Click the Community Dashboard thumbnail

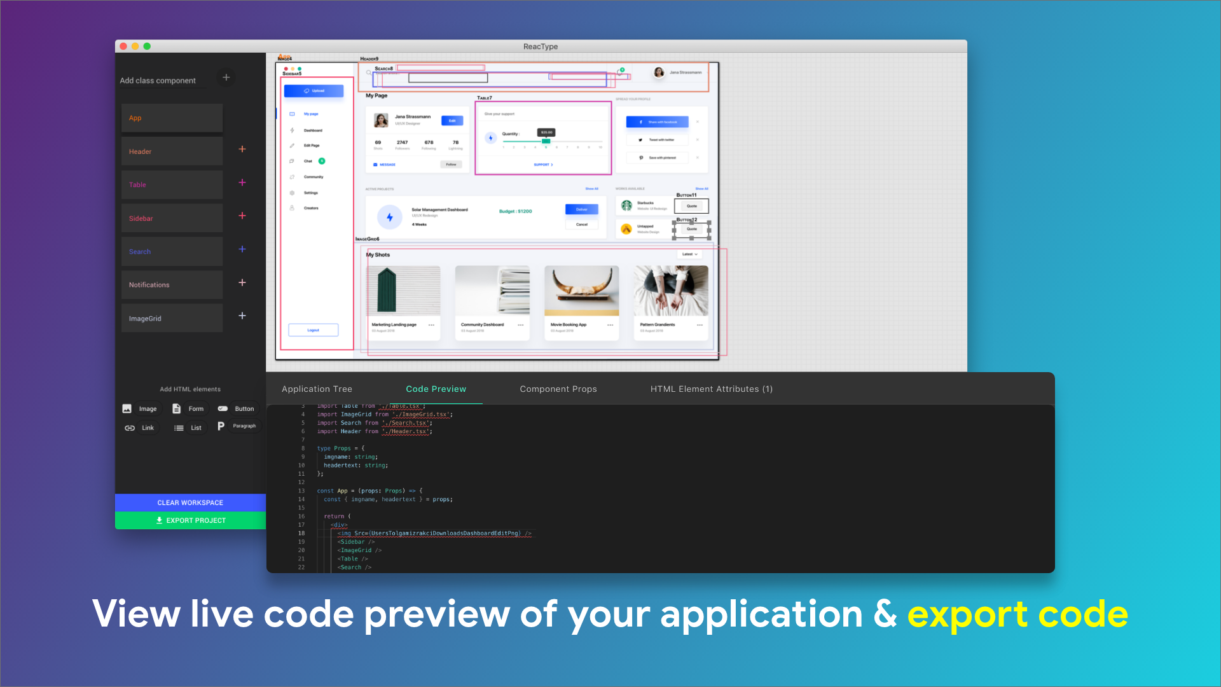tap(492, 291)
